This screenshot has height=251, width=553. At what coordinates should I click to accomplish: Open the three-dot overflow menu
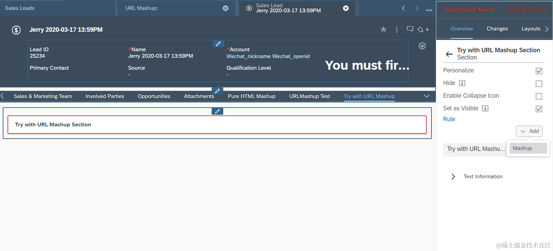pyautogui.click(x=429, y=10)
